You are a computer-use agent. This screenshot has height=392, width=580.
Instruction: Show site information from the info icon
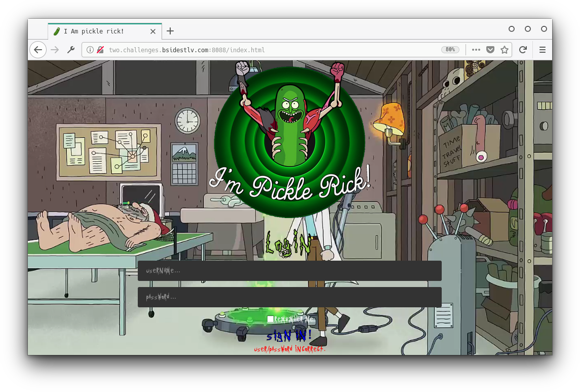pyautogui.click(x=90, y=50)
